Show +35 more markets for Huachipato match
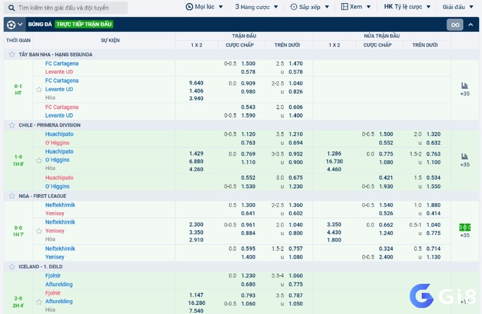Image resolution: width=482 pixels, height=314 pixels. coord(465,165)
